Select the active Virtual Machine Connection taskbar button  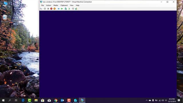[x=82, y=100]
